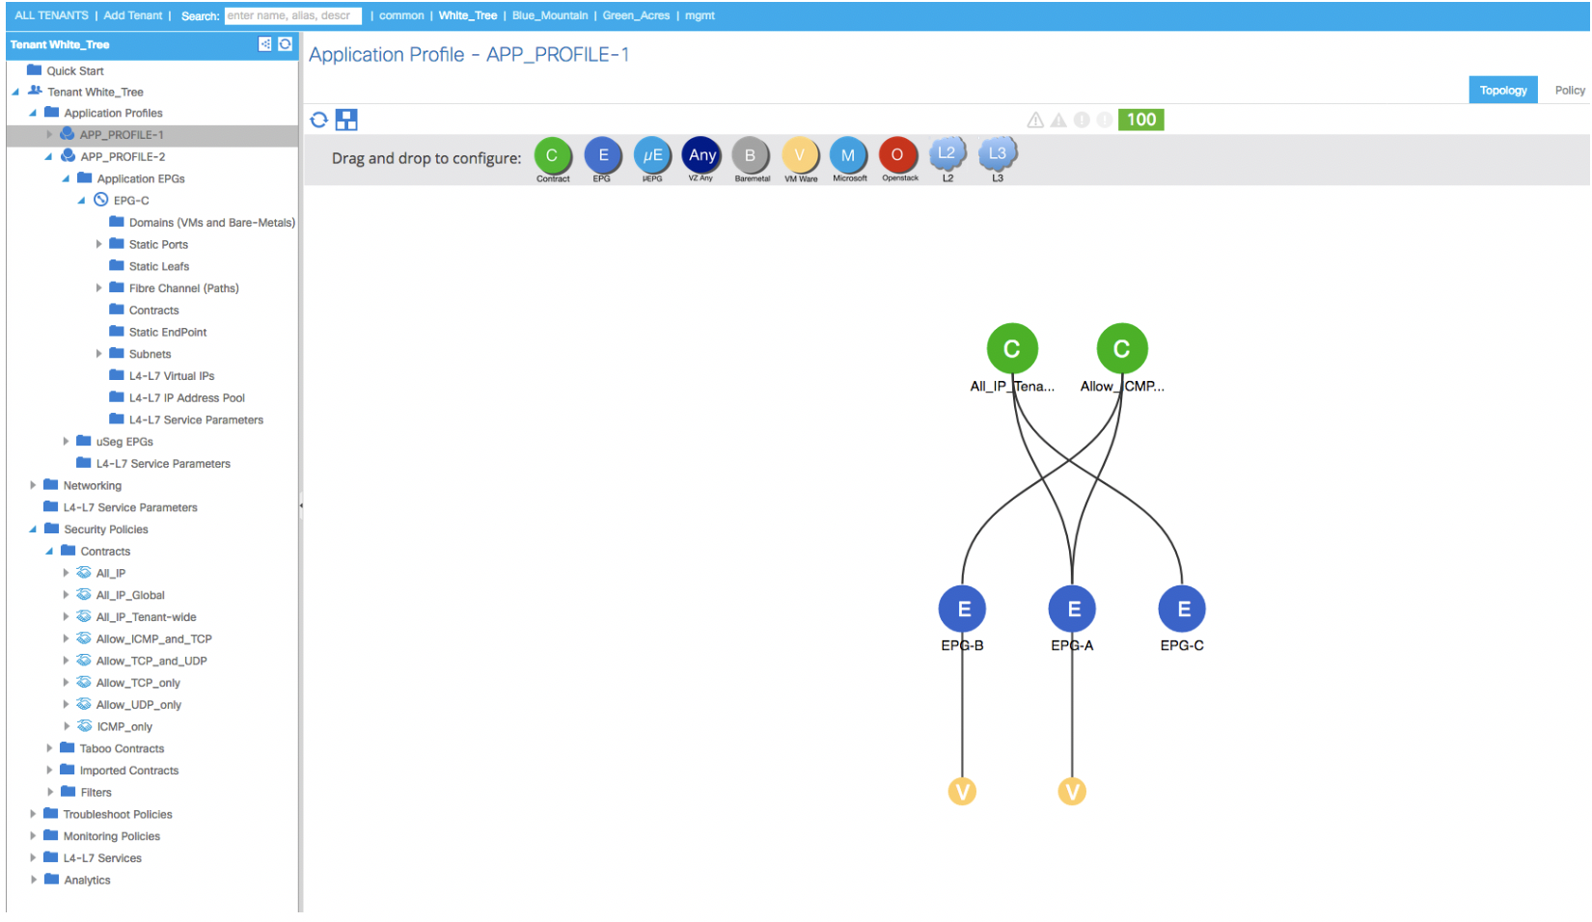
Task: Choose the VZ Any palette icon
Action: click(701, 155)
